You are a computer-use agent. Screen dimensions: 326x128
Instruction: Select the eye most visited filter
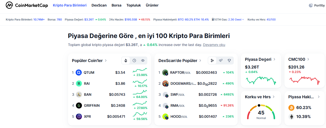point(143,60)
